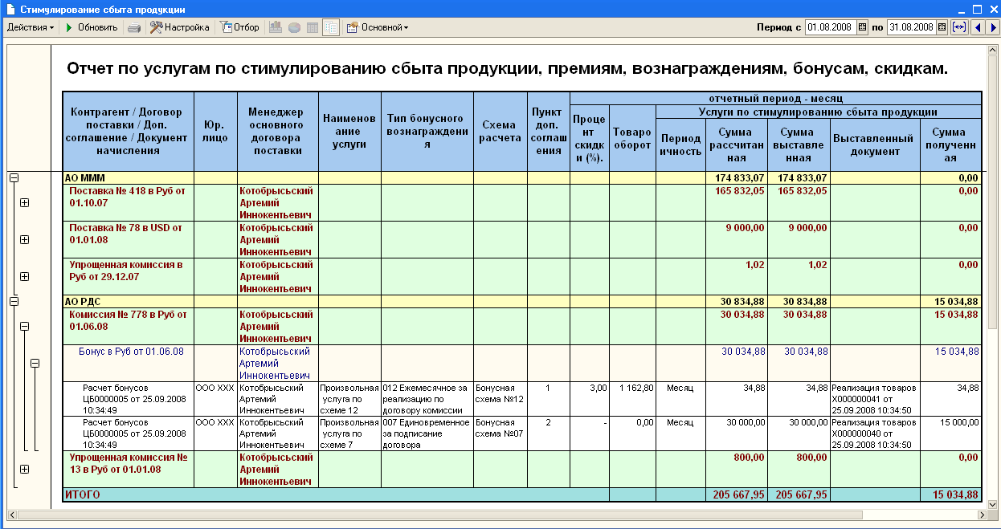Shift period backward with left arrow
The image size is (1001, 529).
click(978, 27)
